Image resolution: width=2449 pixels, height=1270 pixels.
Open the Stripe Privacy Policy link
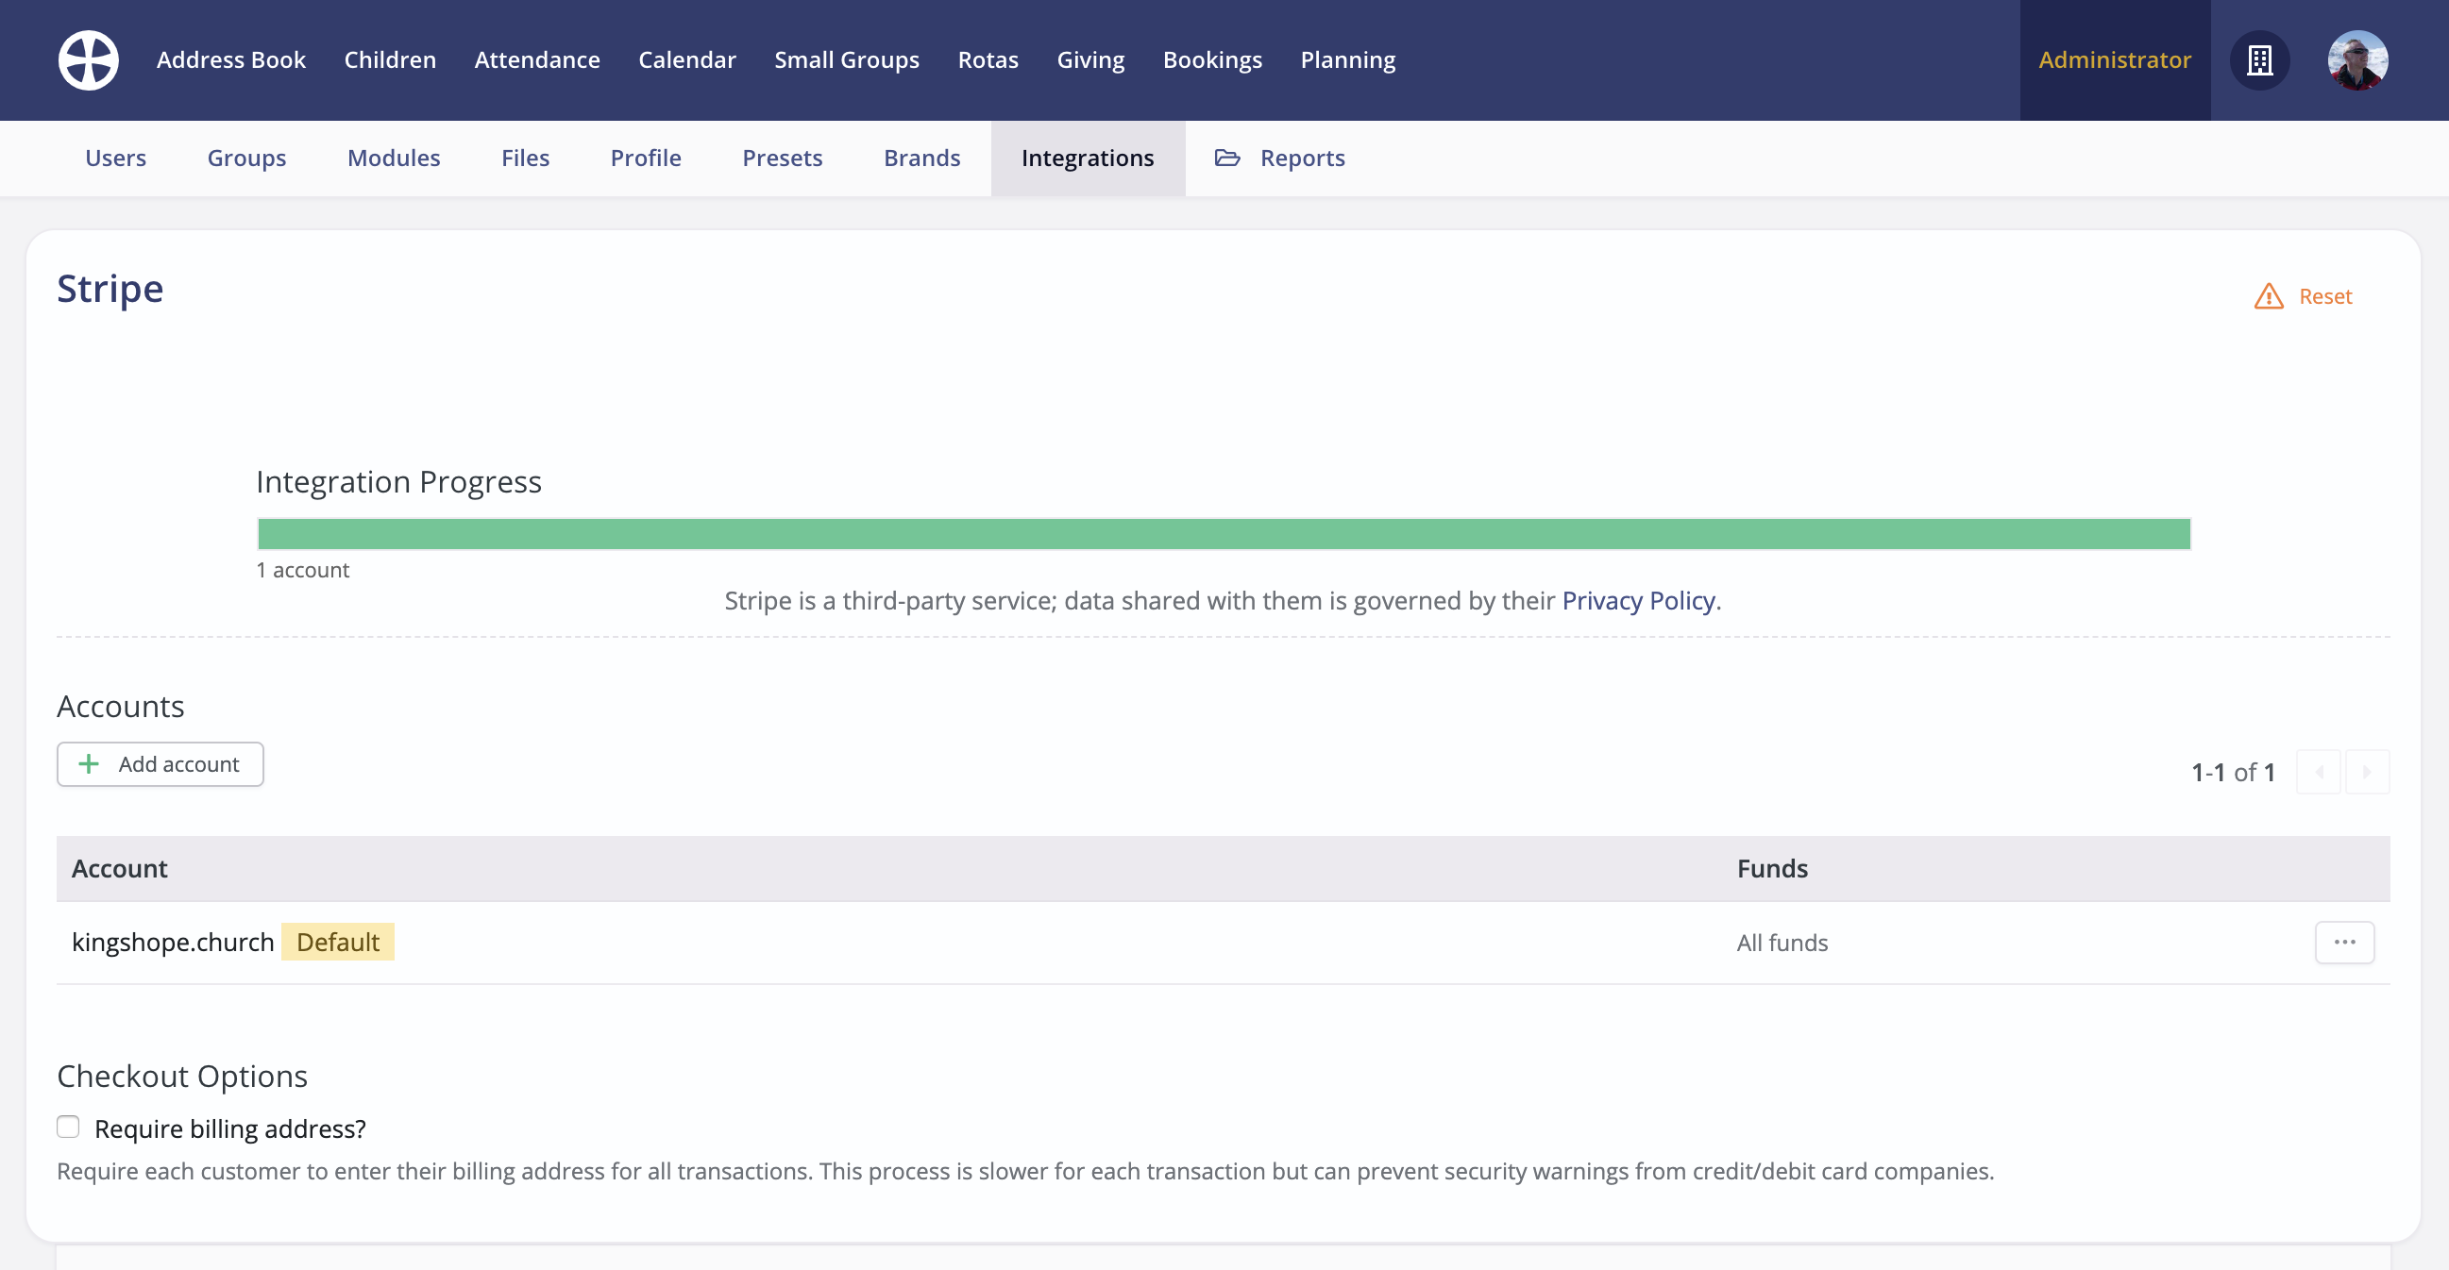pos(1638,600)
